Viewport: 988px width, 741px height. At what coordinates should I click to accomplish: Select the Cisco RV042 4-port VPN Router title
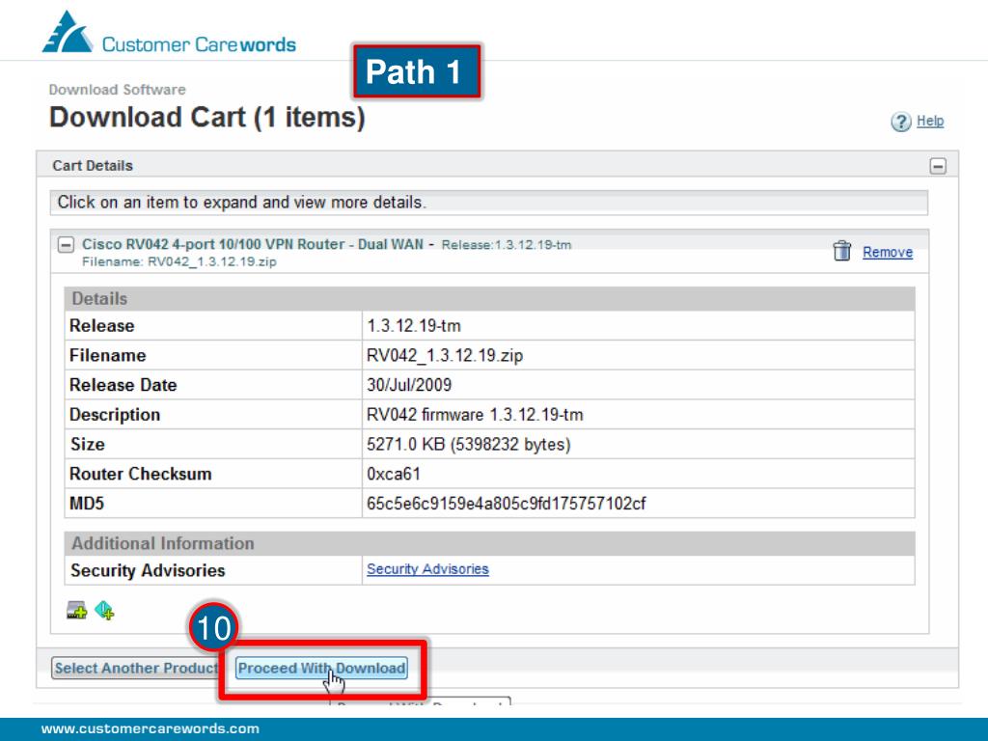[x=253, y=244]
